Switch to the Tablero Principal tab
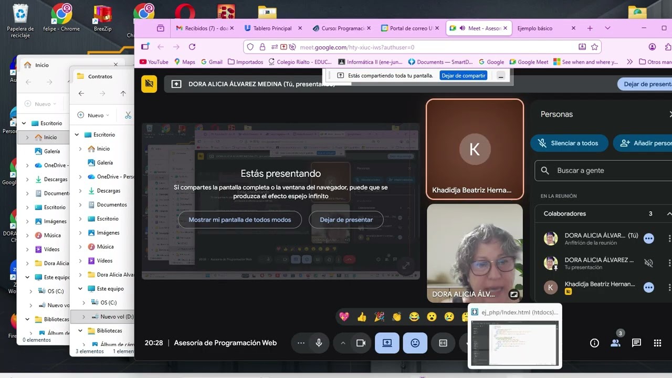Image resolution: width=672 pixels, height=378 pixels. 272,28
